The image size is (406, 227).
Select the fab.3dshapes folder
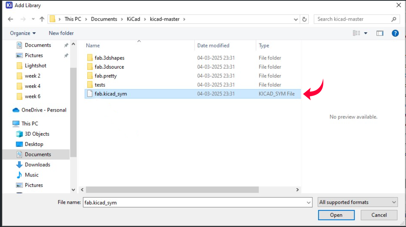tap(109, 58)
